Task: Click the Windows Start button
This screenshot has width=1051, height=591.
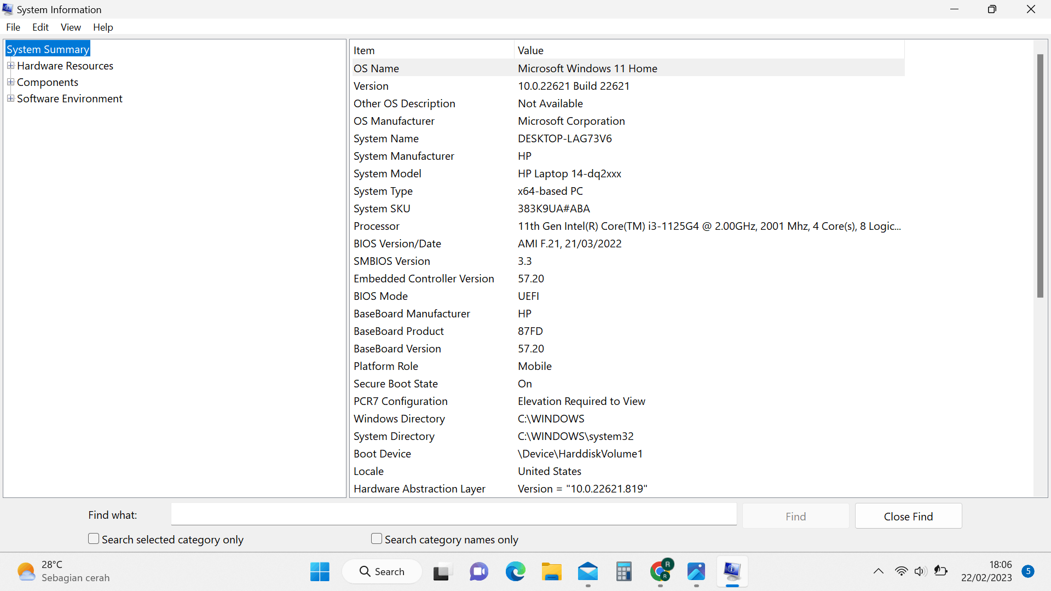Action: click(320, 572)
